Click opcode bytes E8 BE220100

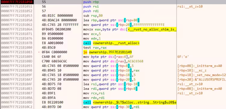pyautogui.click(x=52, y=102)
